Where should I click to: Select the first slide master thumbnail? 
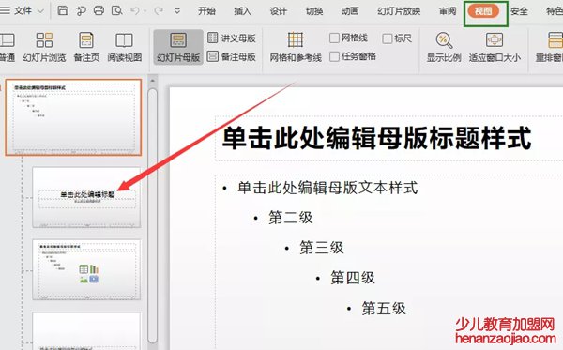(x=73, y=117)
